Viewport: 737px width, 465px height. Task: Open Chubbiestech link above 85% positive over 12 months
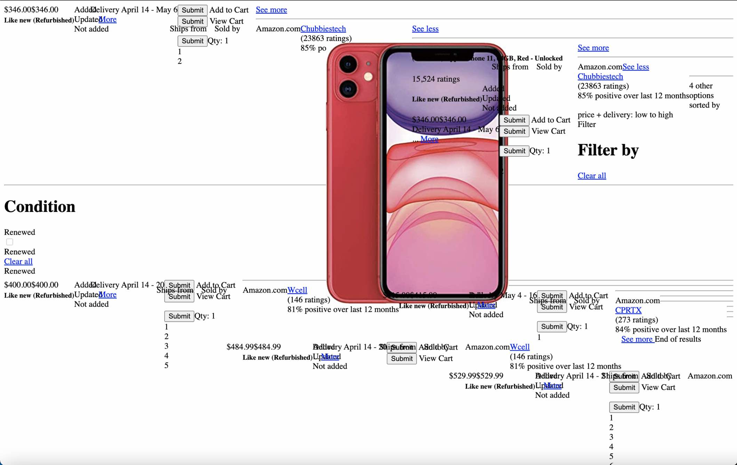pyautogui.click(x=600, y=76)
